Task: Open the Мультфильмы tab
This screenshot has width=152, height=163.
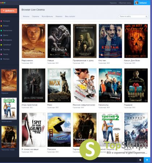Action: tap(47, 16)
